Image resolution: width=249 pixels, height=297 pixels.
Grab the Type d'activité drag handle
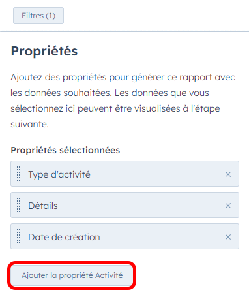click(19, 174)
